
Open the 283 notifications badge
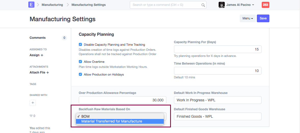click(x=265, y=5)
